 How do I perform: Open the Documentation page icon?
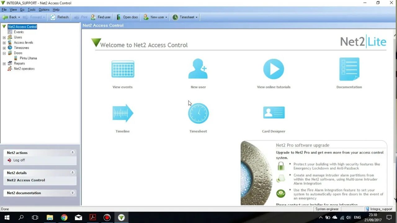coord(349,69)
